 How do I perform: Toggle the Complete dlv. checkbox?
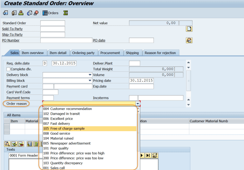(9, 69)
